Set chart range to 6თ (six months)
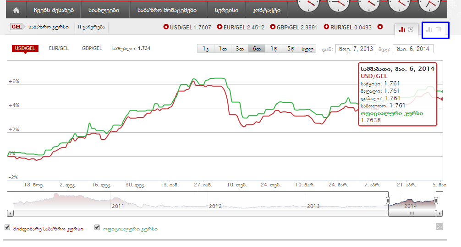The height and width of the screenshot is (247, 461). click(257, 49)
